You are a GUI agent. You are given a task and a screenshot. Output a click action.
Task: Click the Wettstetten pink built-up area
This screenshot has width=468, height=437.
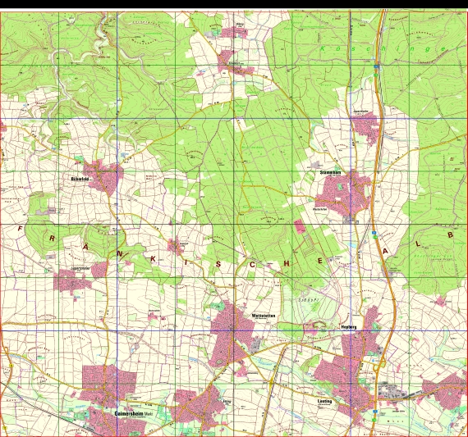point(232,334)
